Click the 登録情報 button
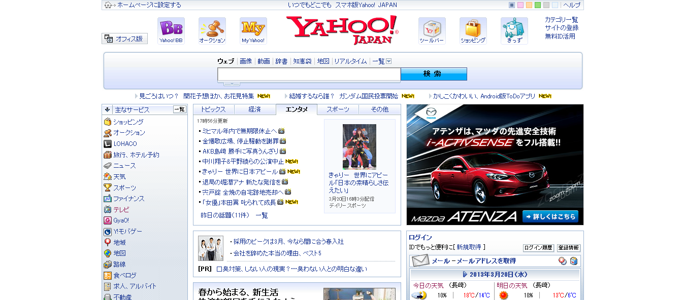The height and width of the screenshot is (300, 685). pos(569,248)
